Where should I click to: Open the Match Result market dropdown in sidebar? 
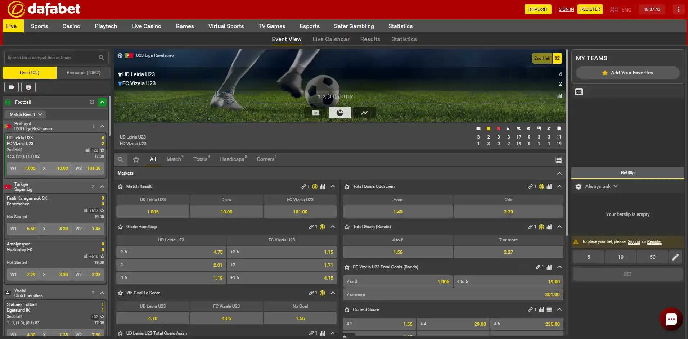25,114
